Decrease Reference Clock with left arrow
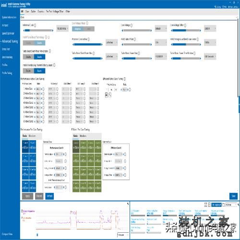Image resolution: width=240 pixels, height=240 pixels. [24, 30]
